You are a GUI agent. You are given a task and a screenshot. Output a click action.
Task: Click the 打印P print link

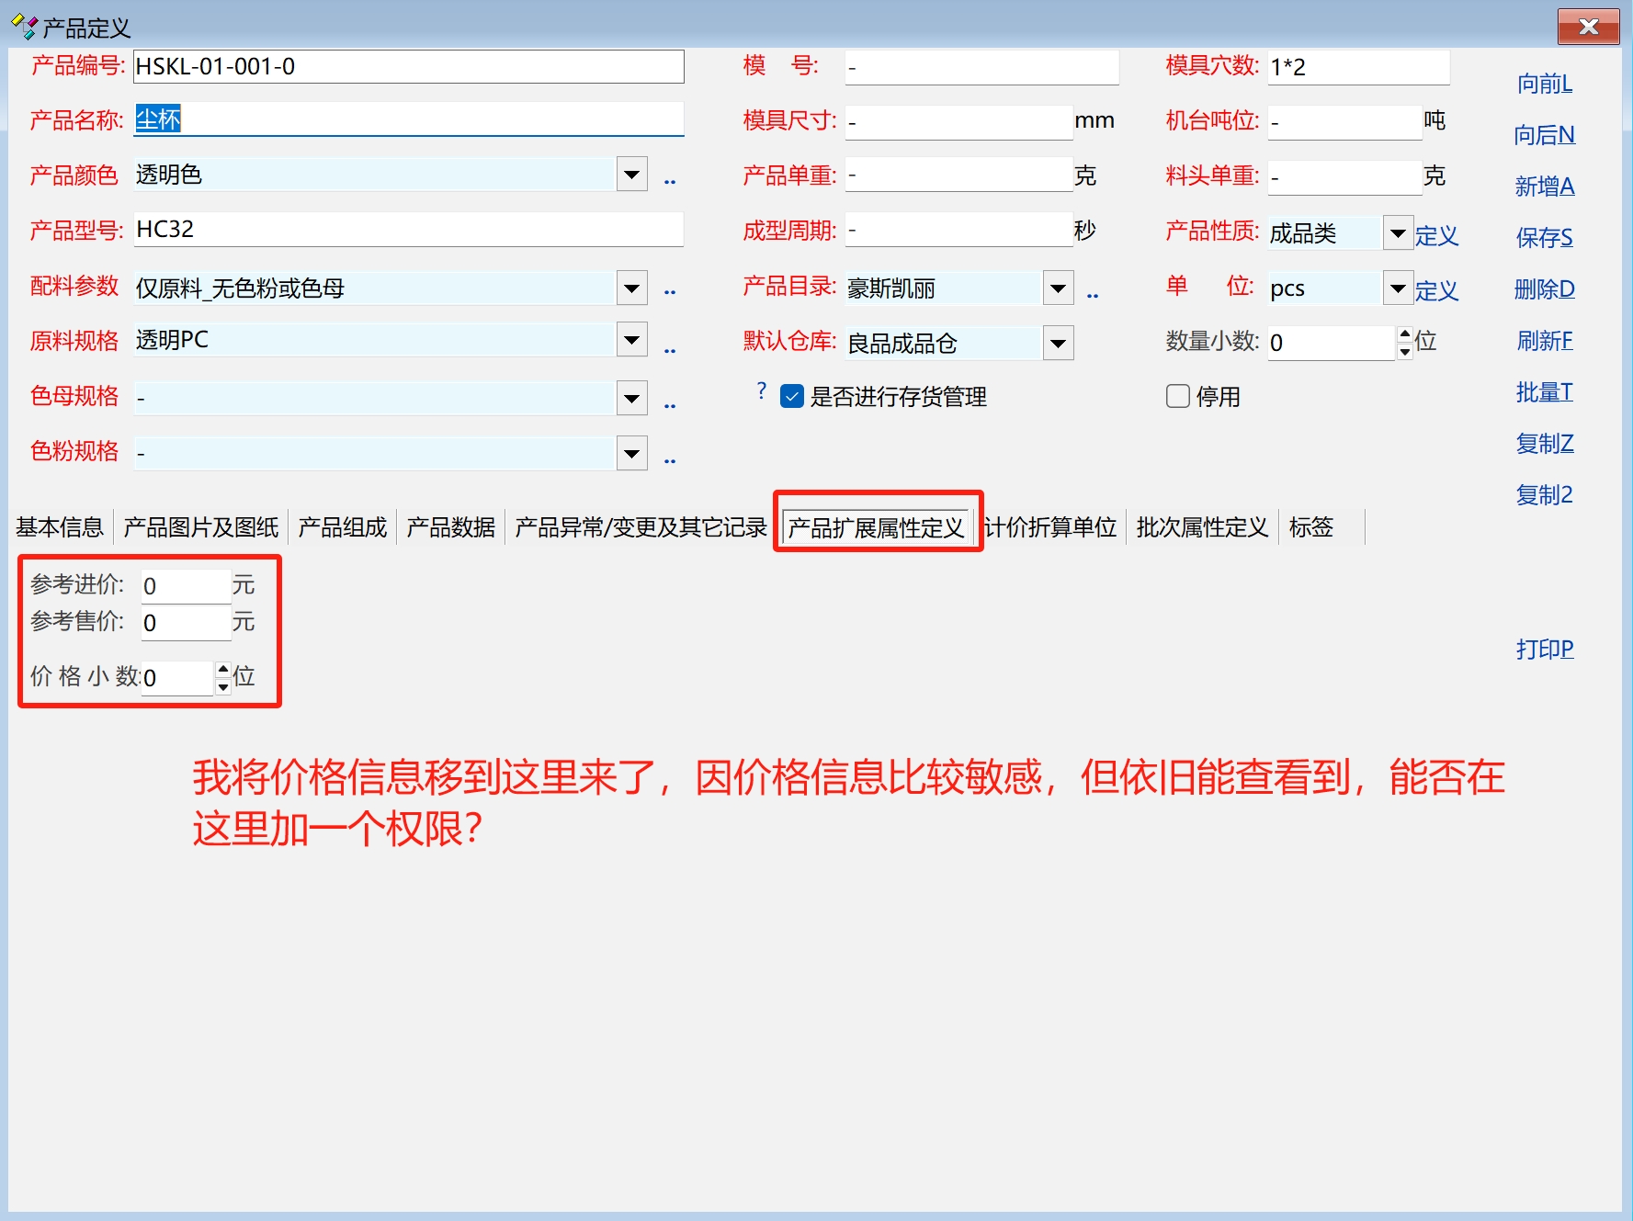(1544, 650)
